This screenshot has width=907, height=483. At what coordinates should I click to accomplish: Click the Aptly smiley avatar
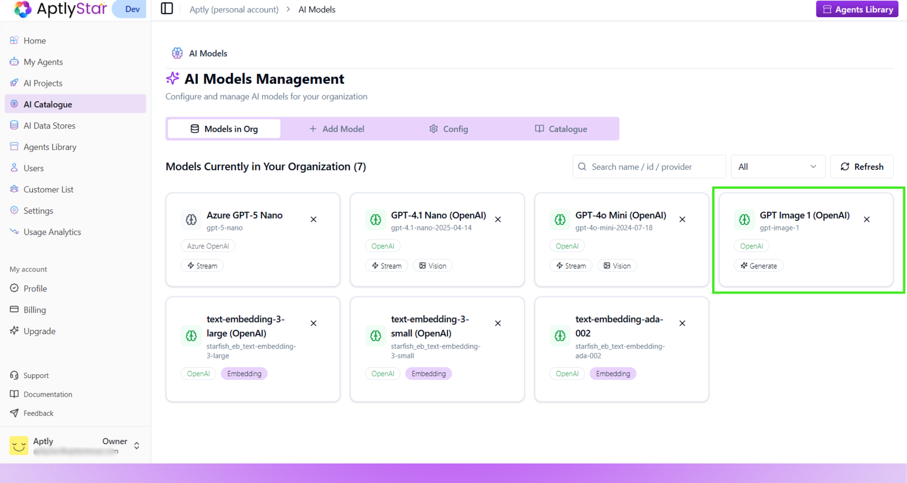[19, 446]
